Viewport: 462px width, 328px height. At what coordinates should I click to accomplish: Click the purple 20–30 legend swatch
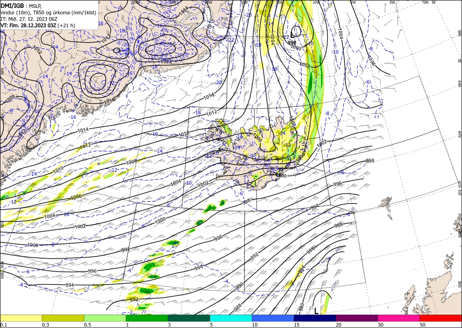[x=357, y=318]
